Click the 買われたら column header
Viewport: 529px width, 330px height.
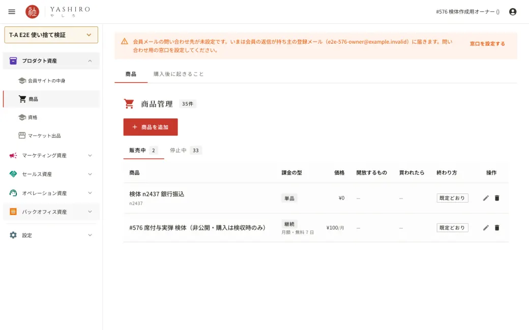pyautogui.click(x=412, y=173)
